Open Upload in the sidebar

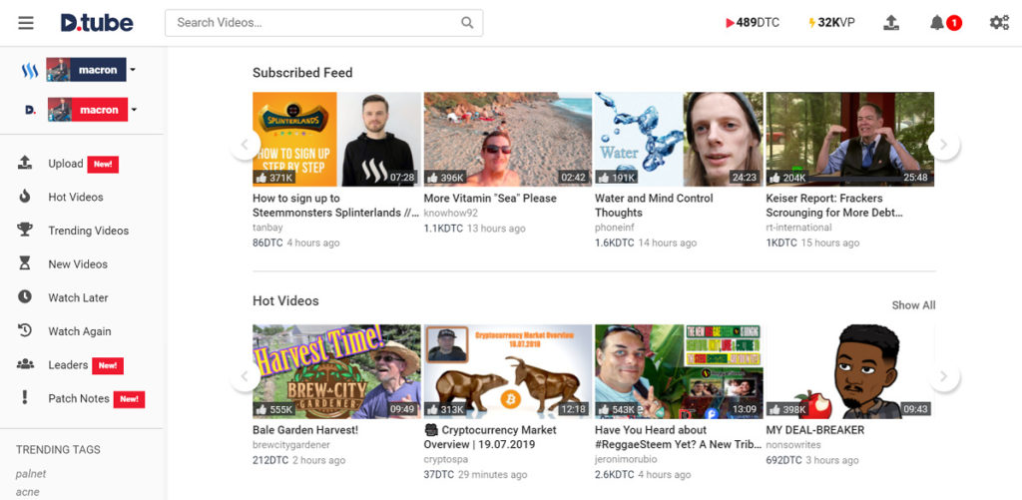tap(66, 164)
